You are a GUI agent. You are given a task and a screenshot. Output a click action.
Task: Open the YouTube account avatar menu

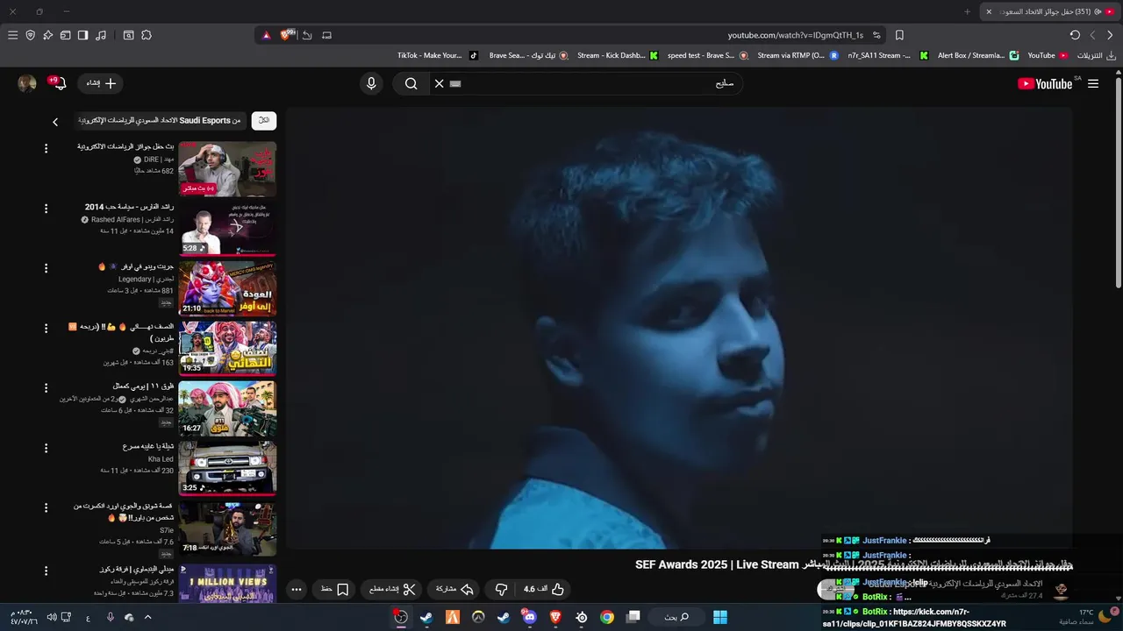click(x=27, y=83)
